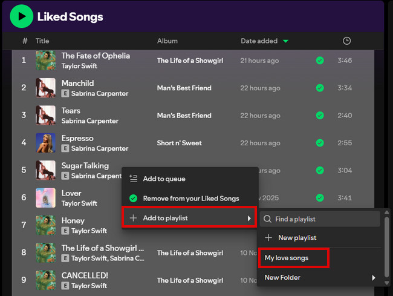Click playlist submenu scrollbar up arrow
The image size is (393, 296).
click(x=387, y=212)
